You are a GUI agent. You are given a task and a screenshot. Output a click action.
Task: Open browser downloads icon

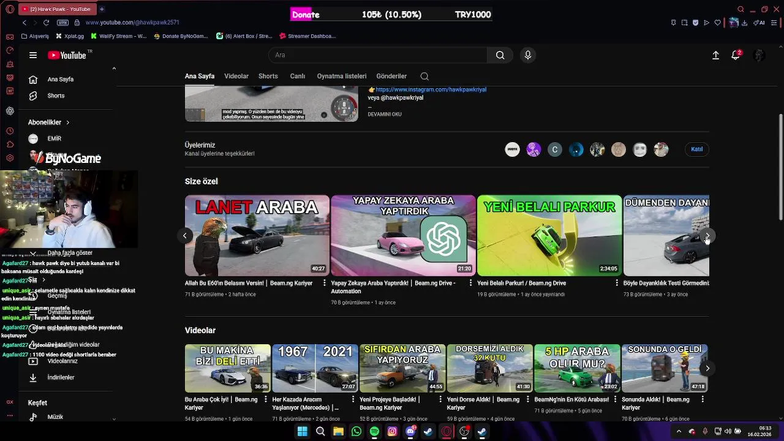click(745, 23)
